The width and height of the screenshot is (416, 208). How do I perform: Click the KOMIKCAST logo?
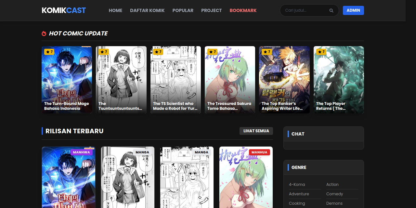(x=64, y=10)
